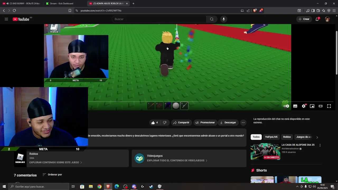Image resolution: width=338 pixels, height=190 pixels.
Task: Select the YeiFpsLIVE filter chip
Action: coord(271,137)
